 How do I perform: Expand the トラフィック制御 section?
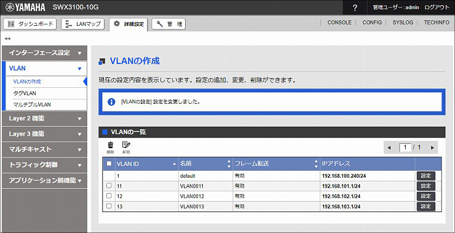click(x=44, y=165)
